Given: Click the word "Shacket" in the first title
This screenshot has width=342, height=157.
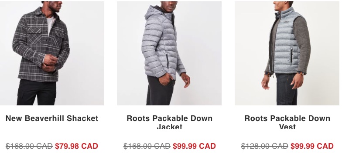Looking at the screenshot, I should tap(82, 118).
